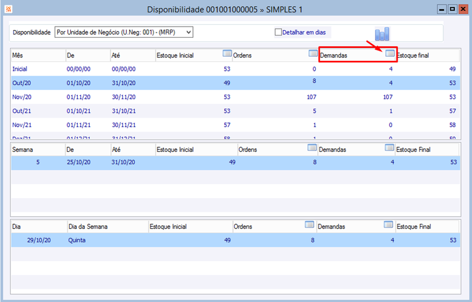This screenshot has width=472, height=302.
Task: Open the bar chart graph icon
Action: 382,34
